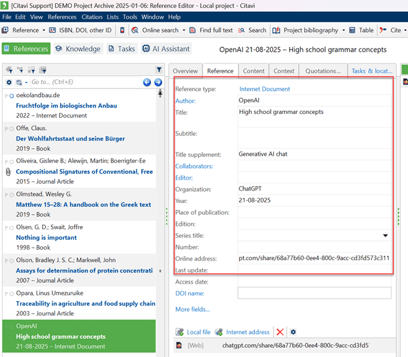Click the pin icon above list scrollbar
Viewport: 408px width, 357px height.
pyautogui.click(x=160, y=93)
